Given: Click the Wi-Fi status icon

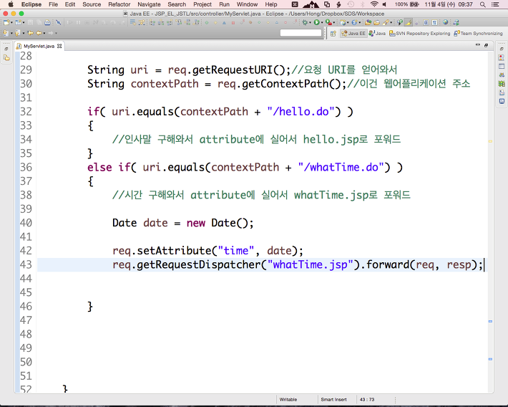Looking at the screenshot, I should click(374, 4).
